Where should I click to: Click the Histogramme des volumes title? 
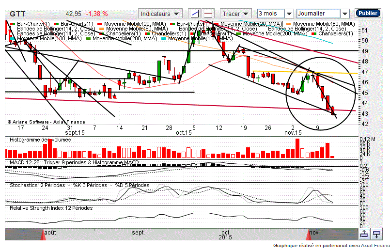(x=40, y=140)
